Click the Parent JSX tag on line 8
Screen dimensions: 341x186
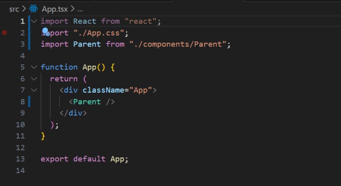87,102
